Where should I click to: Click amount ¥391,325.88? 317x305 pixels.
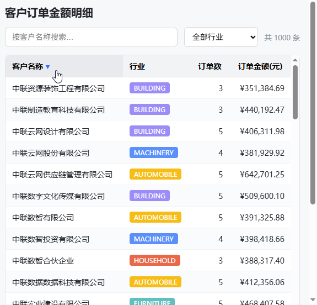coord(262,218)
